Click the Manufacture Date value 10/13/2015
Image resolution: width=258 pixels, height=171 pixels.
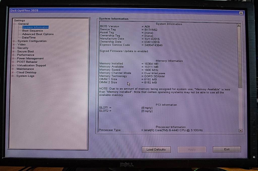(152, 39)
